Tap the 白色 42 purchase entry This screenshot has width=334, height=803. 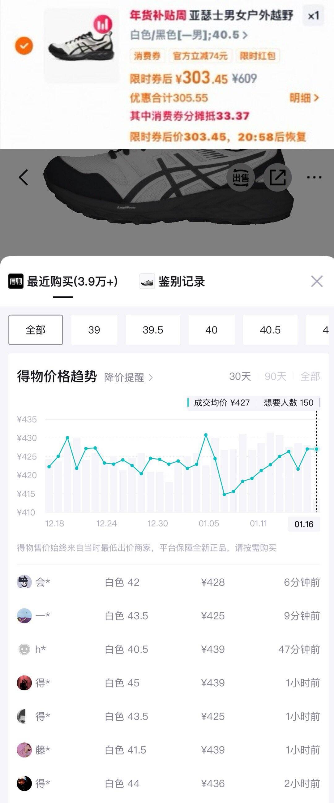(x=122, y=582)
